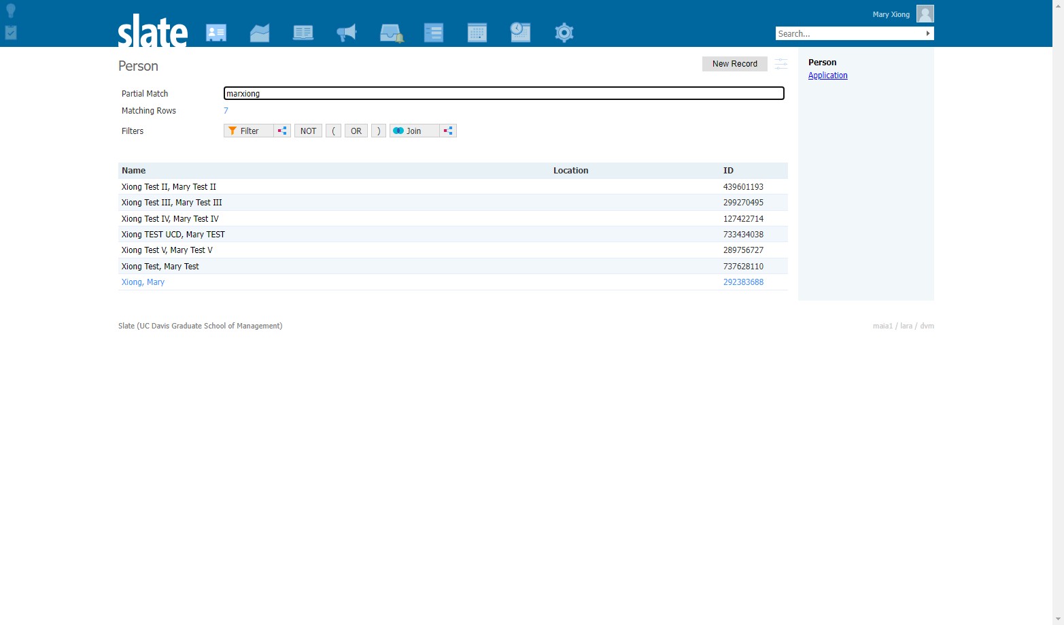Click the Mary Xiong username at top

click(x=891, y=14)
